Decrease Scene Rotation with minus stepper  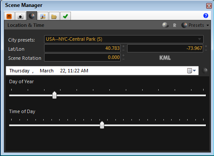124,59
